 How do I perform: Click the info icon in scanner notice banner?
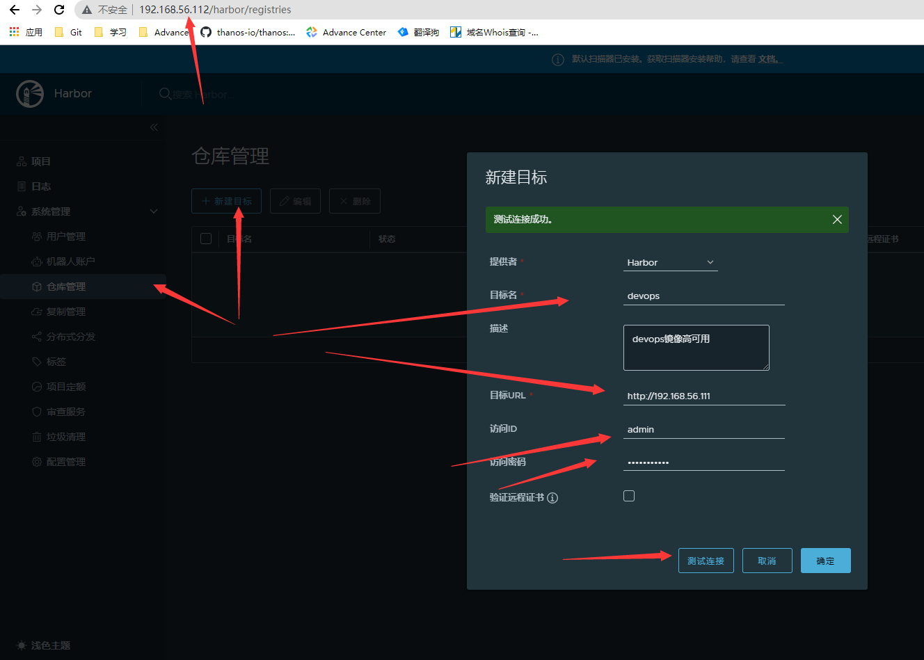point(558,60)
